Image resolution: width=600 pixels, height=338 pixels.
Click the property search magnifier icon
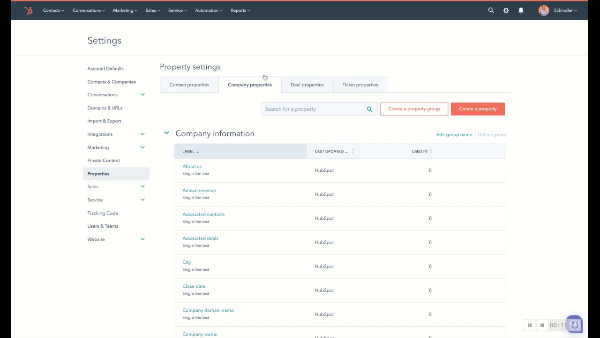[x=369, y=109]
